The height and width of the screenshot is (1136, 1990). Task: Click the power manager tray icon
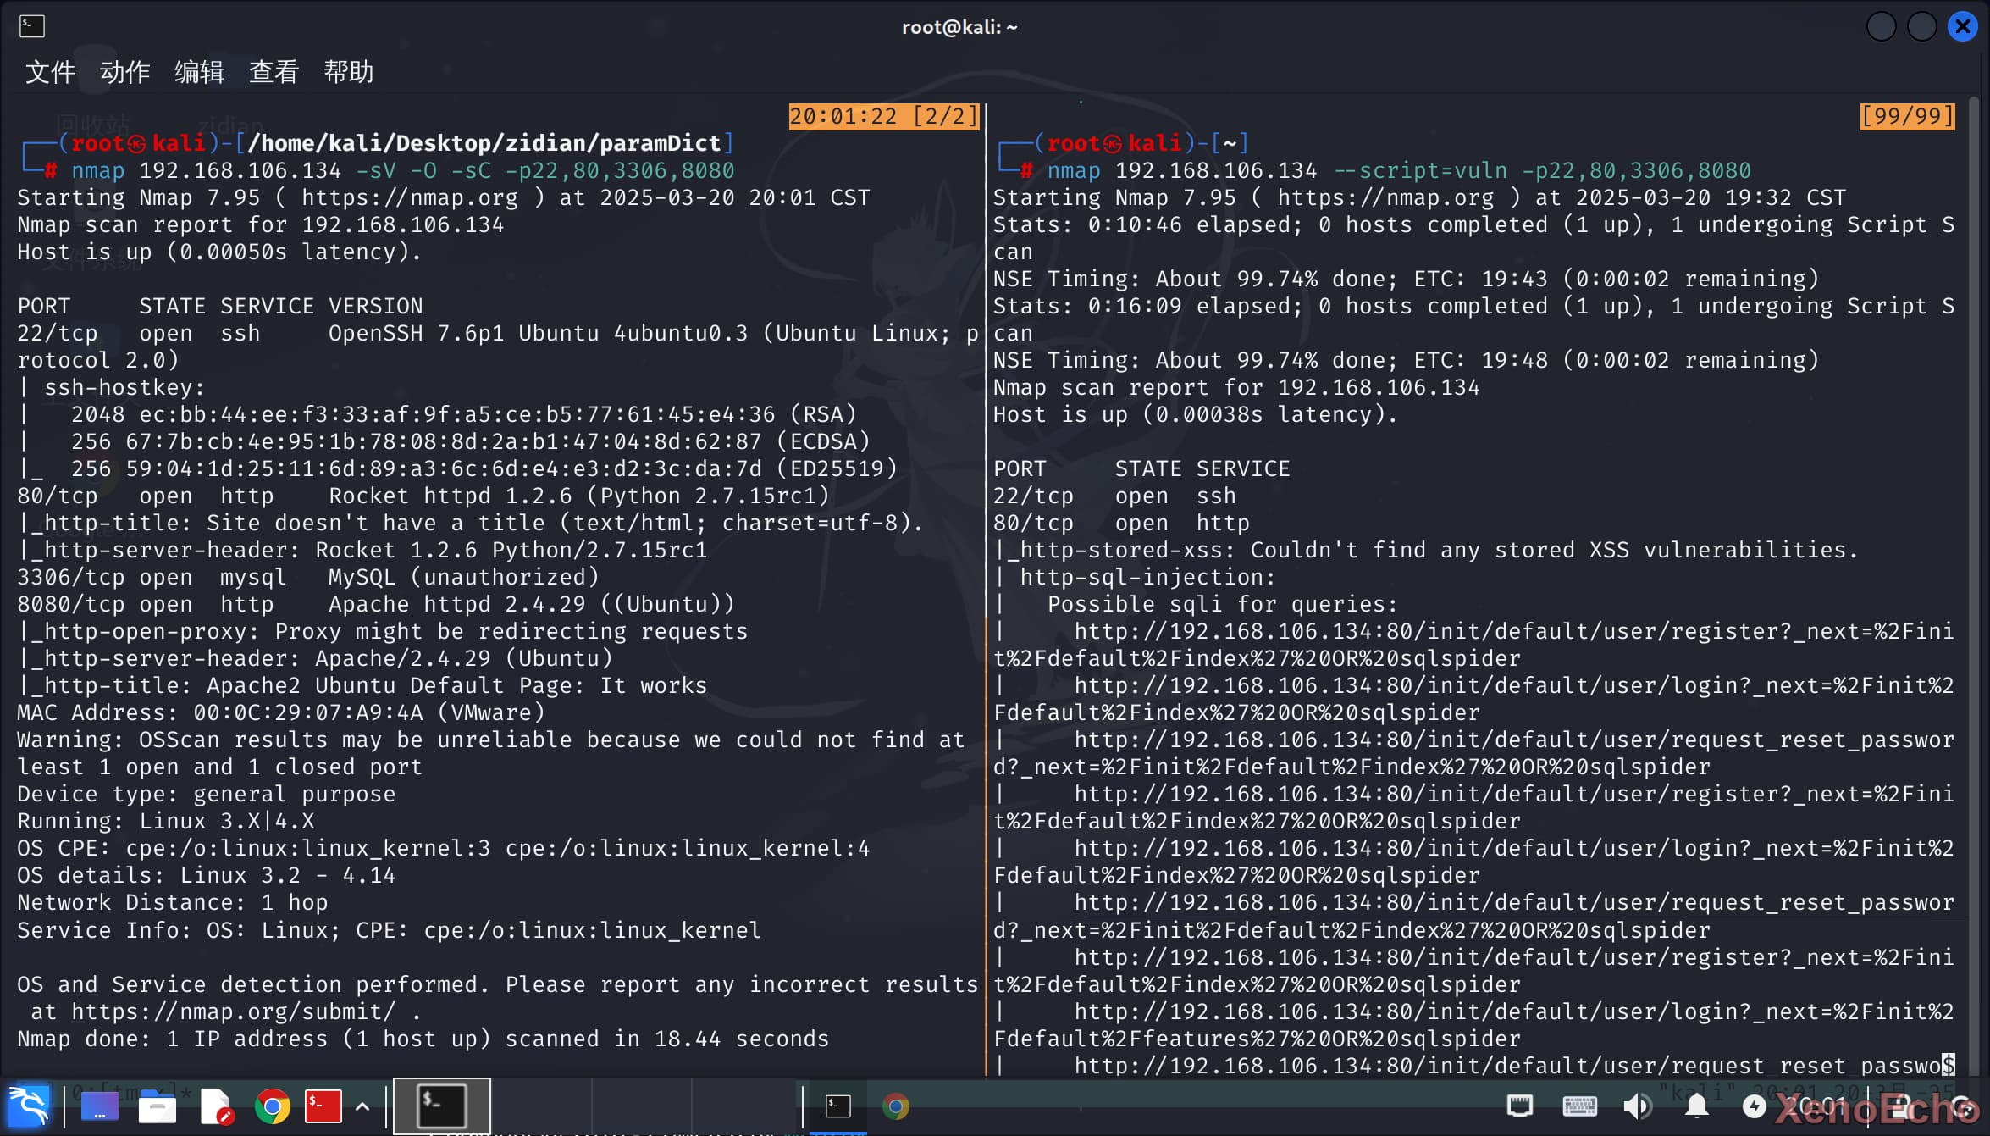tap(1754, 1106)
